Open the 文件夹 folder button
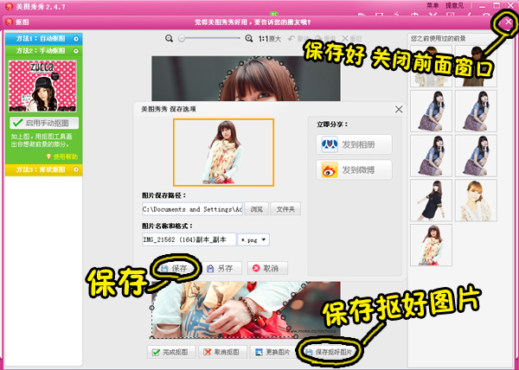 (x=285, y=209)
